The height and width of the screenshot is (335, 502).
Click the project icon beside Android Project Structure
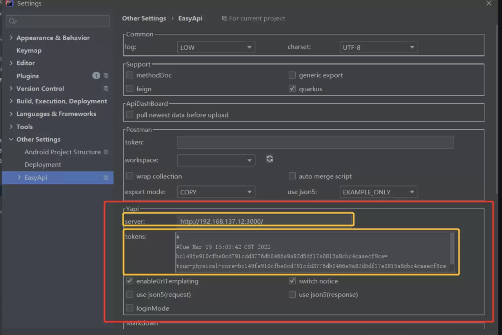(x=106, y=152)
